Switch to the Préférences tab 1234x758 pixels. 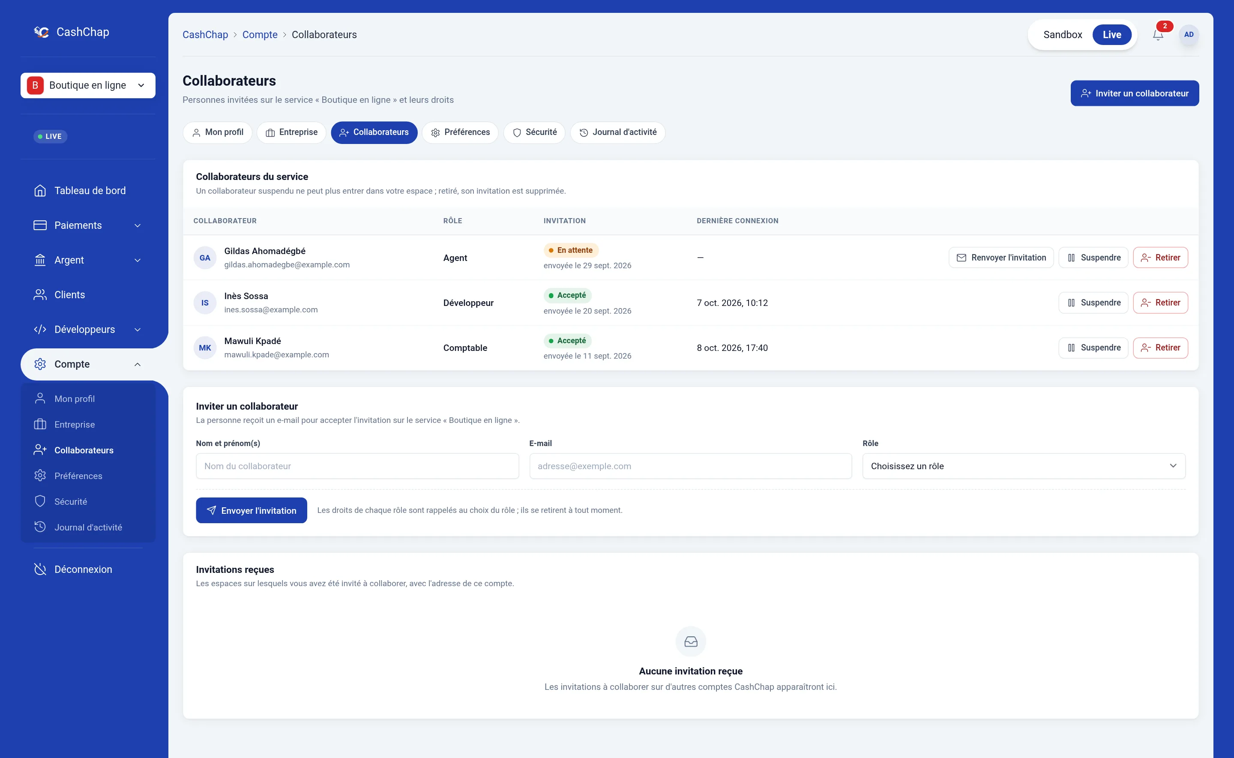(460, 132)
